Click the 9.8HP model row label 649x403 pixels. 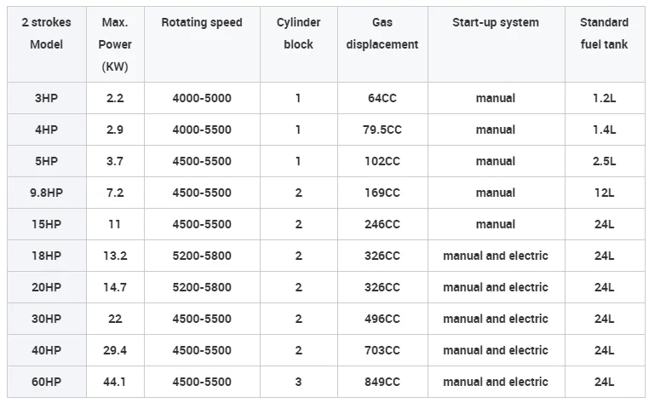point(47,193)
